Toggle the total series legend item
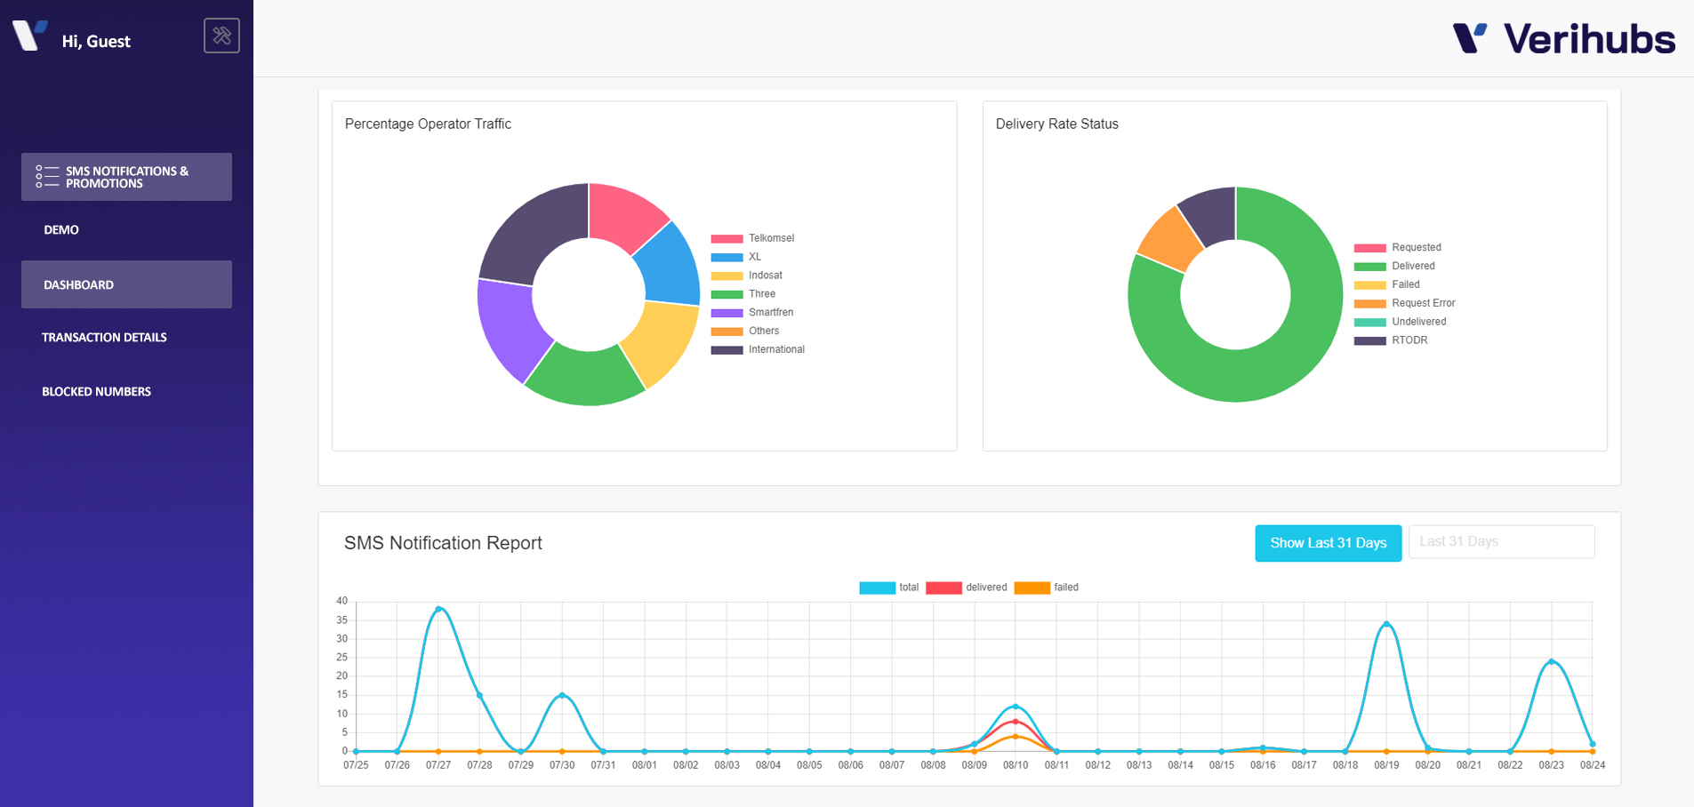1694x807 pixels. click(x=888, y=587)
